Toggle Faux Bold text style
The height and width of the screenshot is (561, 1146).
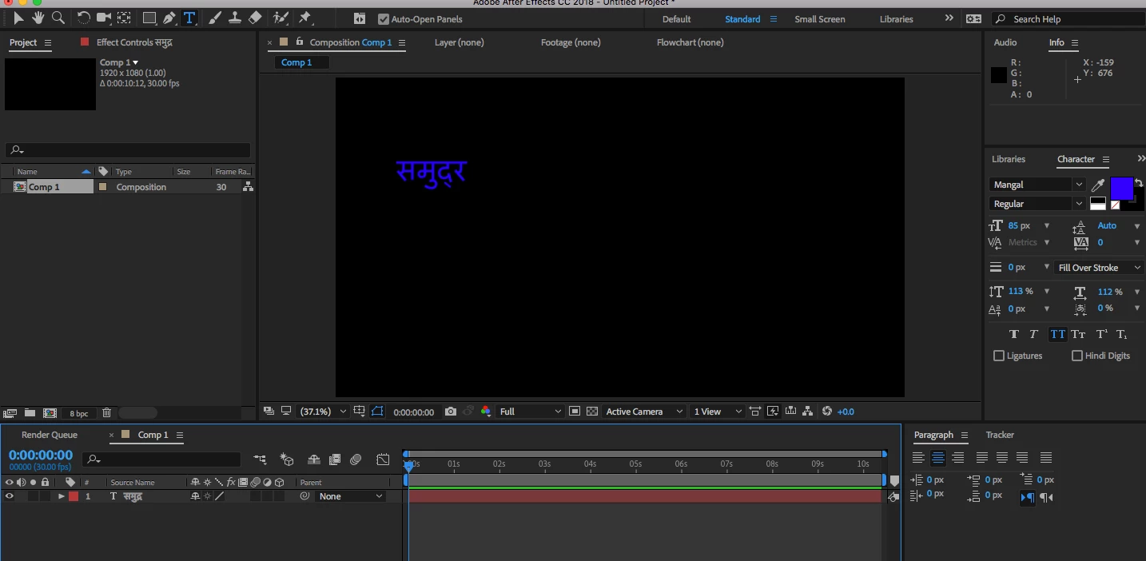point(1014,335)
